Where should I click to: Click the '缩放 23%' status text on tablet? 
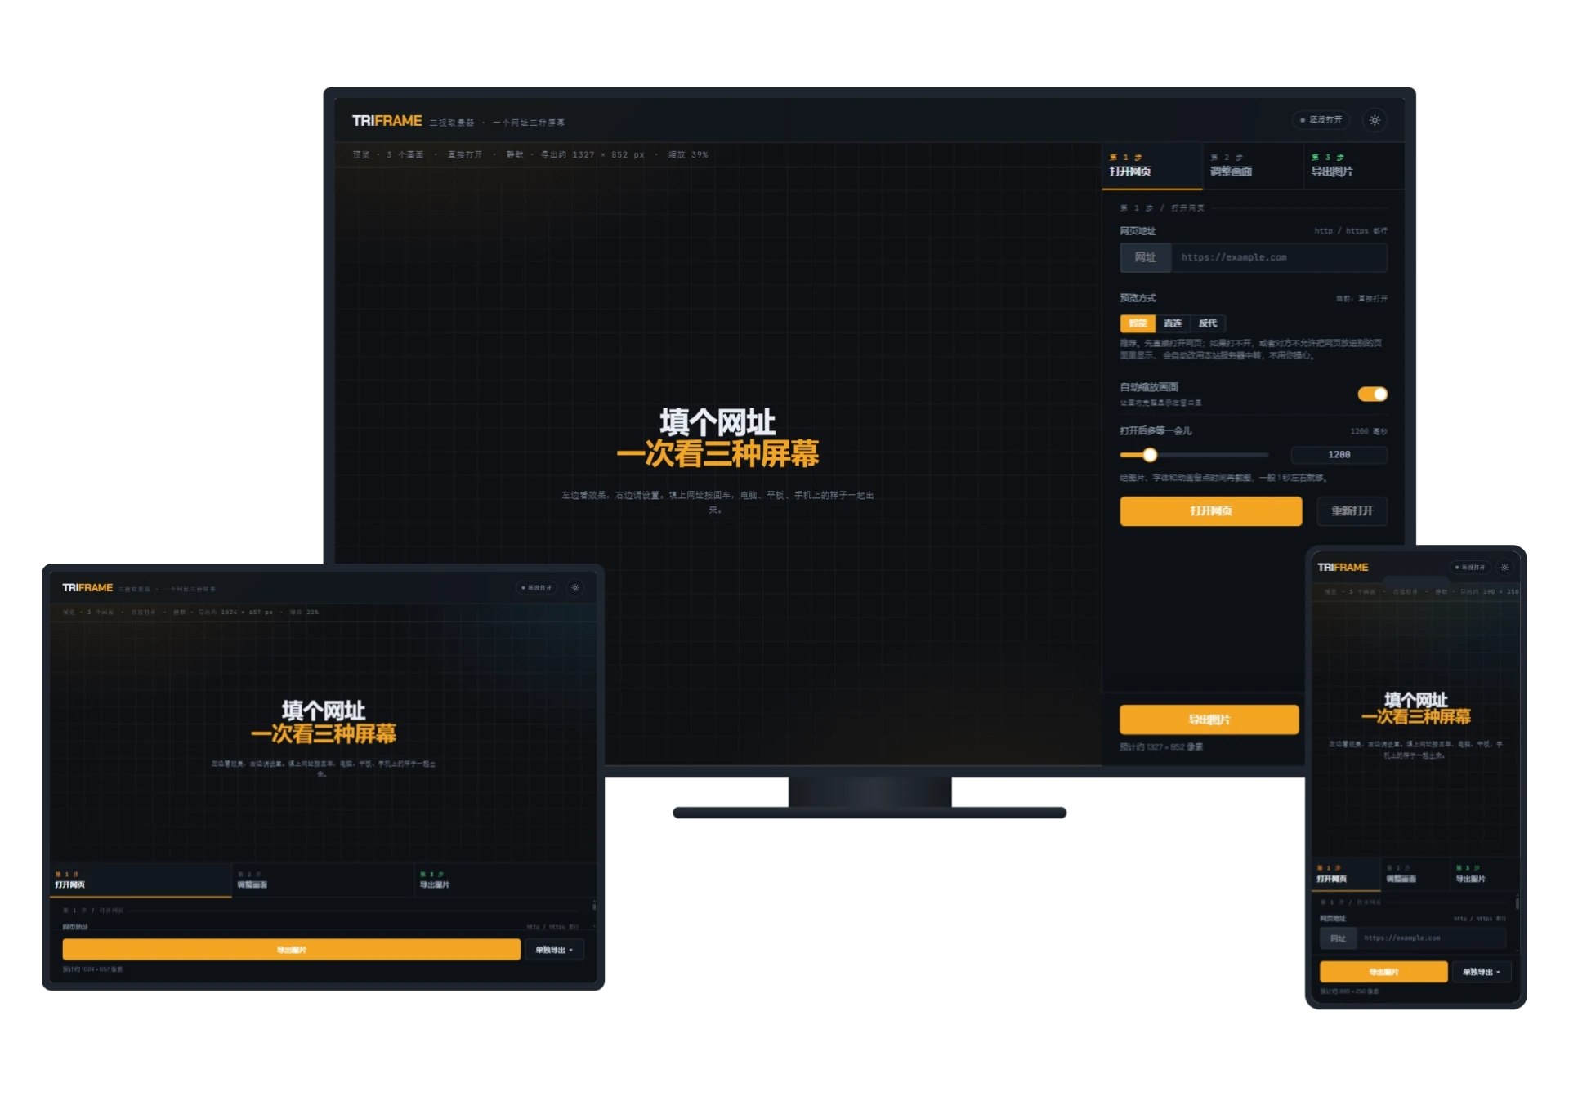point(304,612)
